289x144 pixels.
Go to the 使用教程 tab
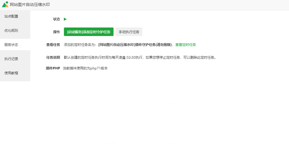pos(15,73)
